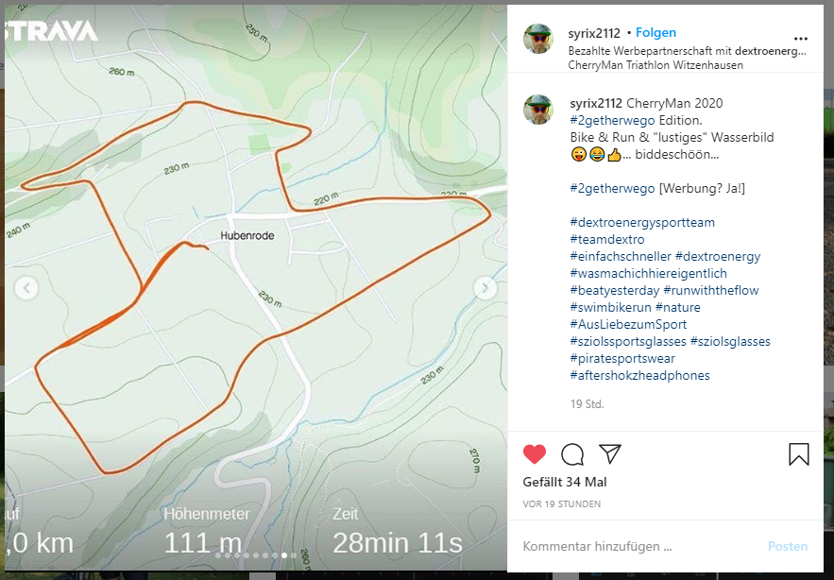Open syrix2112 avatar beside the caption
The height and width of the screenshot is (580, 834).
[537, 110]
